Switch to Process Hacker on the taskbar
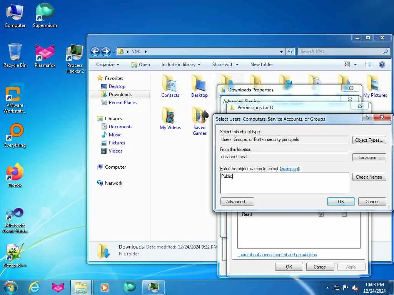The height and width of the screenshot is (295, 394). [153, 287]
